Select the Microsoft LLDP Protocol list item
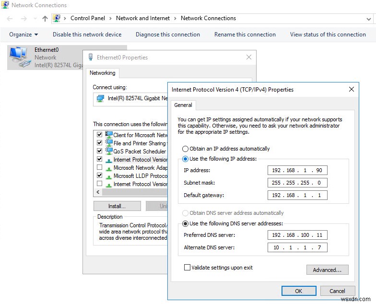The width and height of the screenshot is (376, 304). click(x=140, y=175)
